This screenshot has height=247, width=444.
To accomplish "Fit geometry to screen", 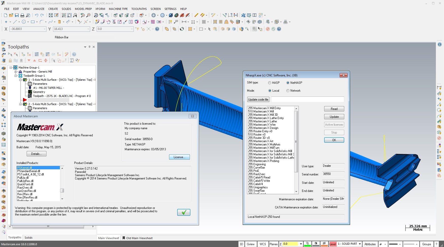I will click(51, 15).
